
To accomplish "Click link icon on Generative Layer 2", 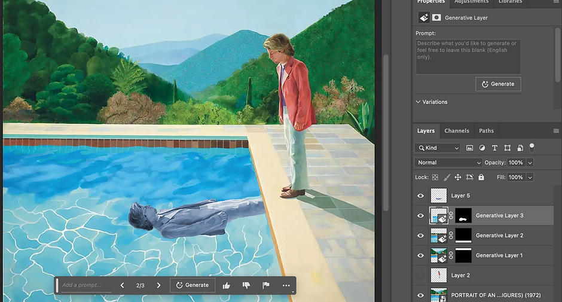I will tap(451, 236).
